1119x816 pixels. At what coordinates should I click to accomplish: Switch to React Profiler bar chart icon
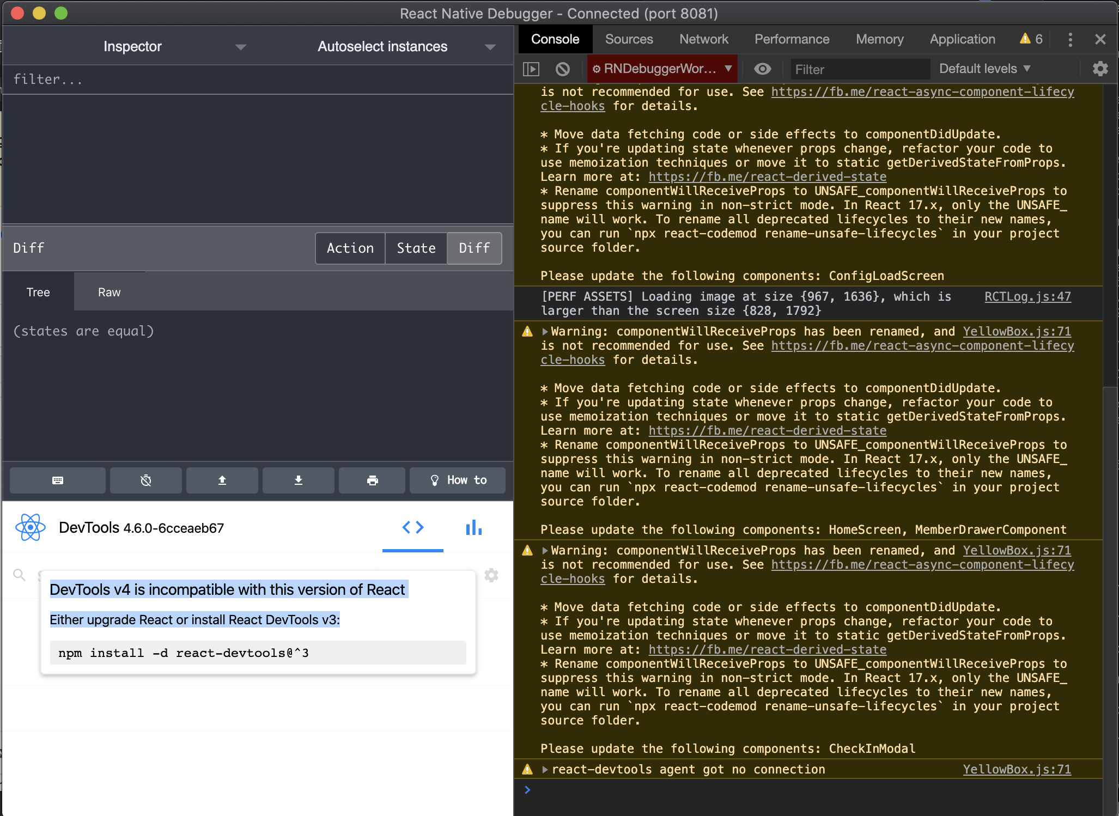tap(473, 527)
